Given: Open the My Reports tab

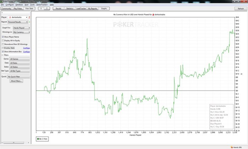Looking at the screenshot, I should 92,8.
